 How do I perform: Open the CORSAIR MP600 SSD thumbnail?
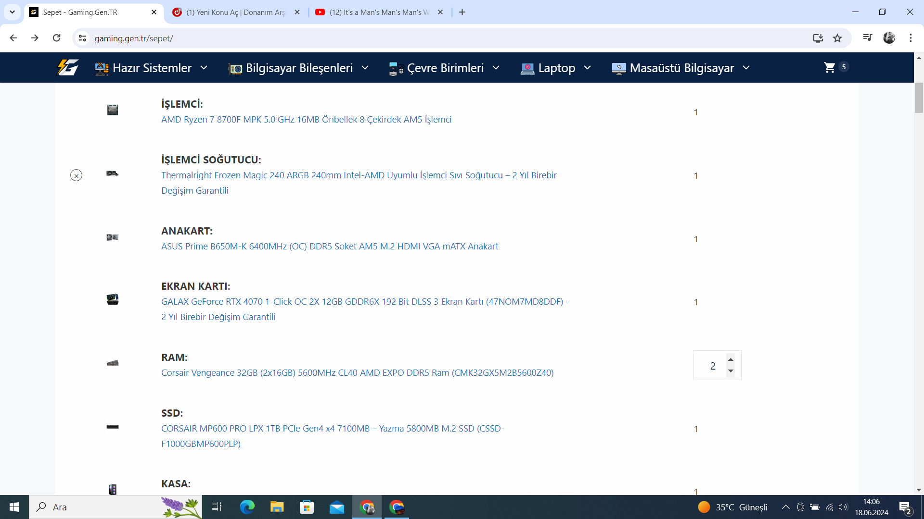(112, 427)
